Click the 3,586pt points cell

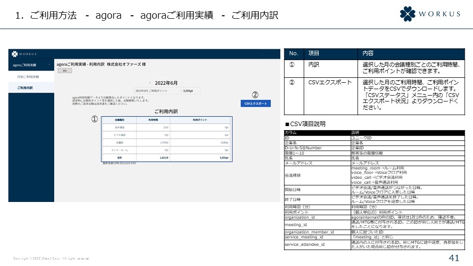click(x=224, y=143)
